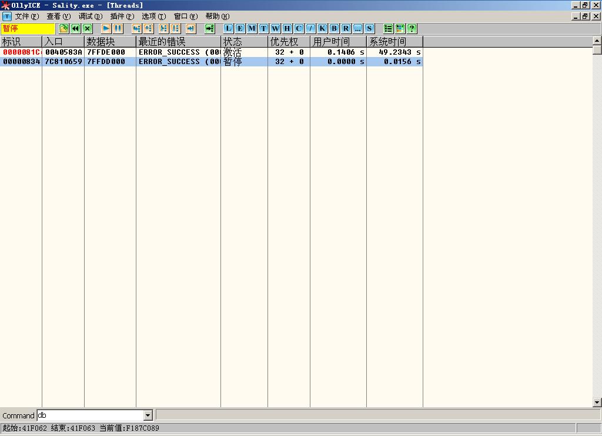Click the Close program X toolbar icon
602x436 pixels.
point(88,28)
